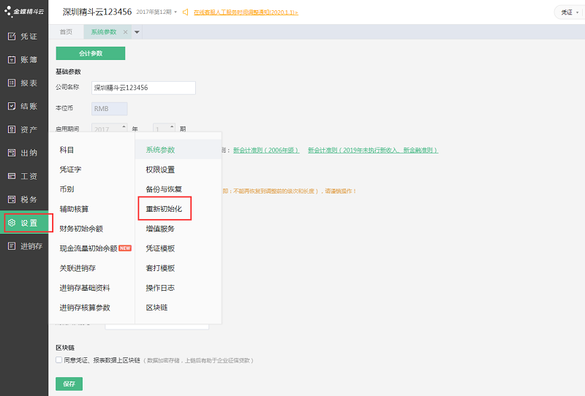Click the 公司名称 input field
This screenshot has height=396, width=585.
tap(143, 88)
